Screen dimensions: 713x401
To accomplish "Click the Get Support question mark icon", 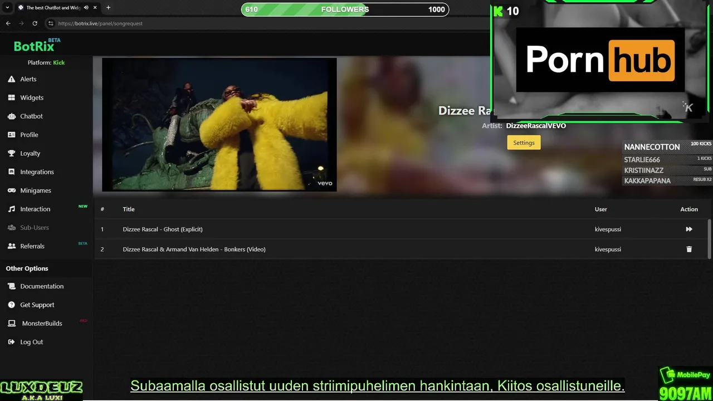I will [x=11, y=305].
